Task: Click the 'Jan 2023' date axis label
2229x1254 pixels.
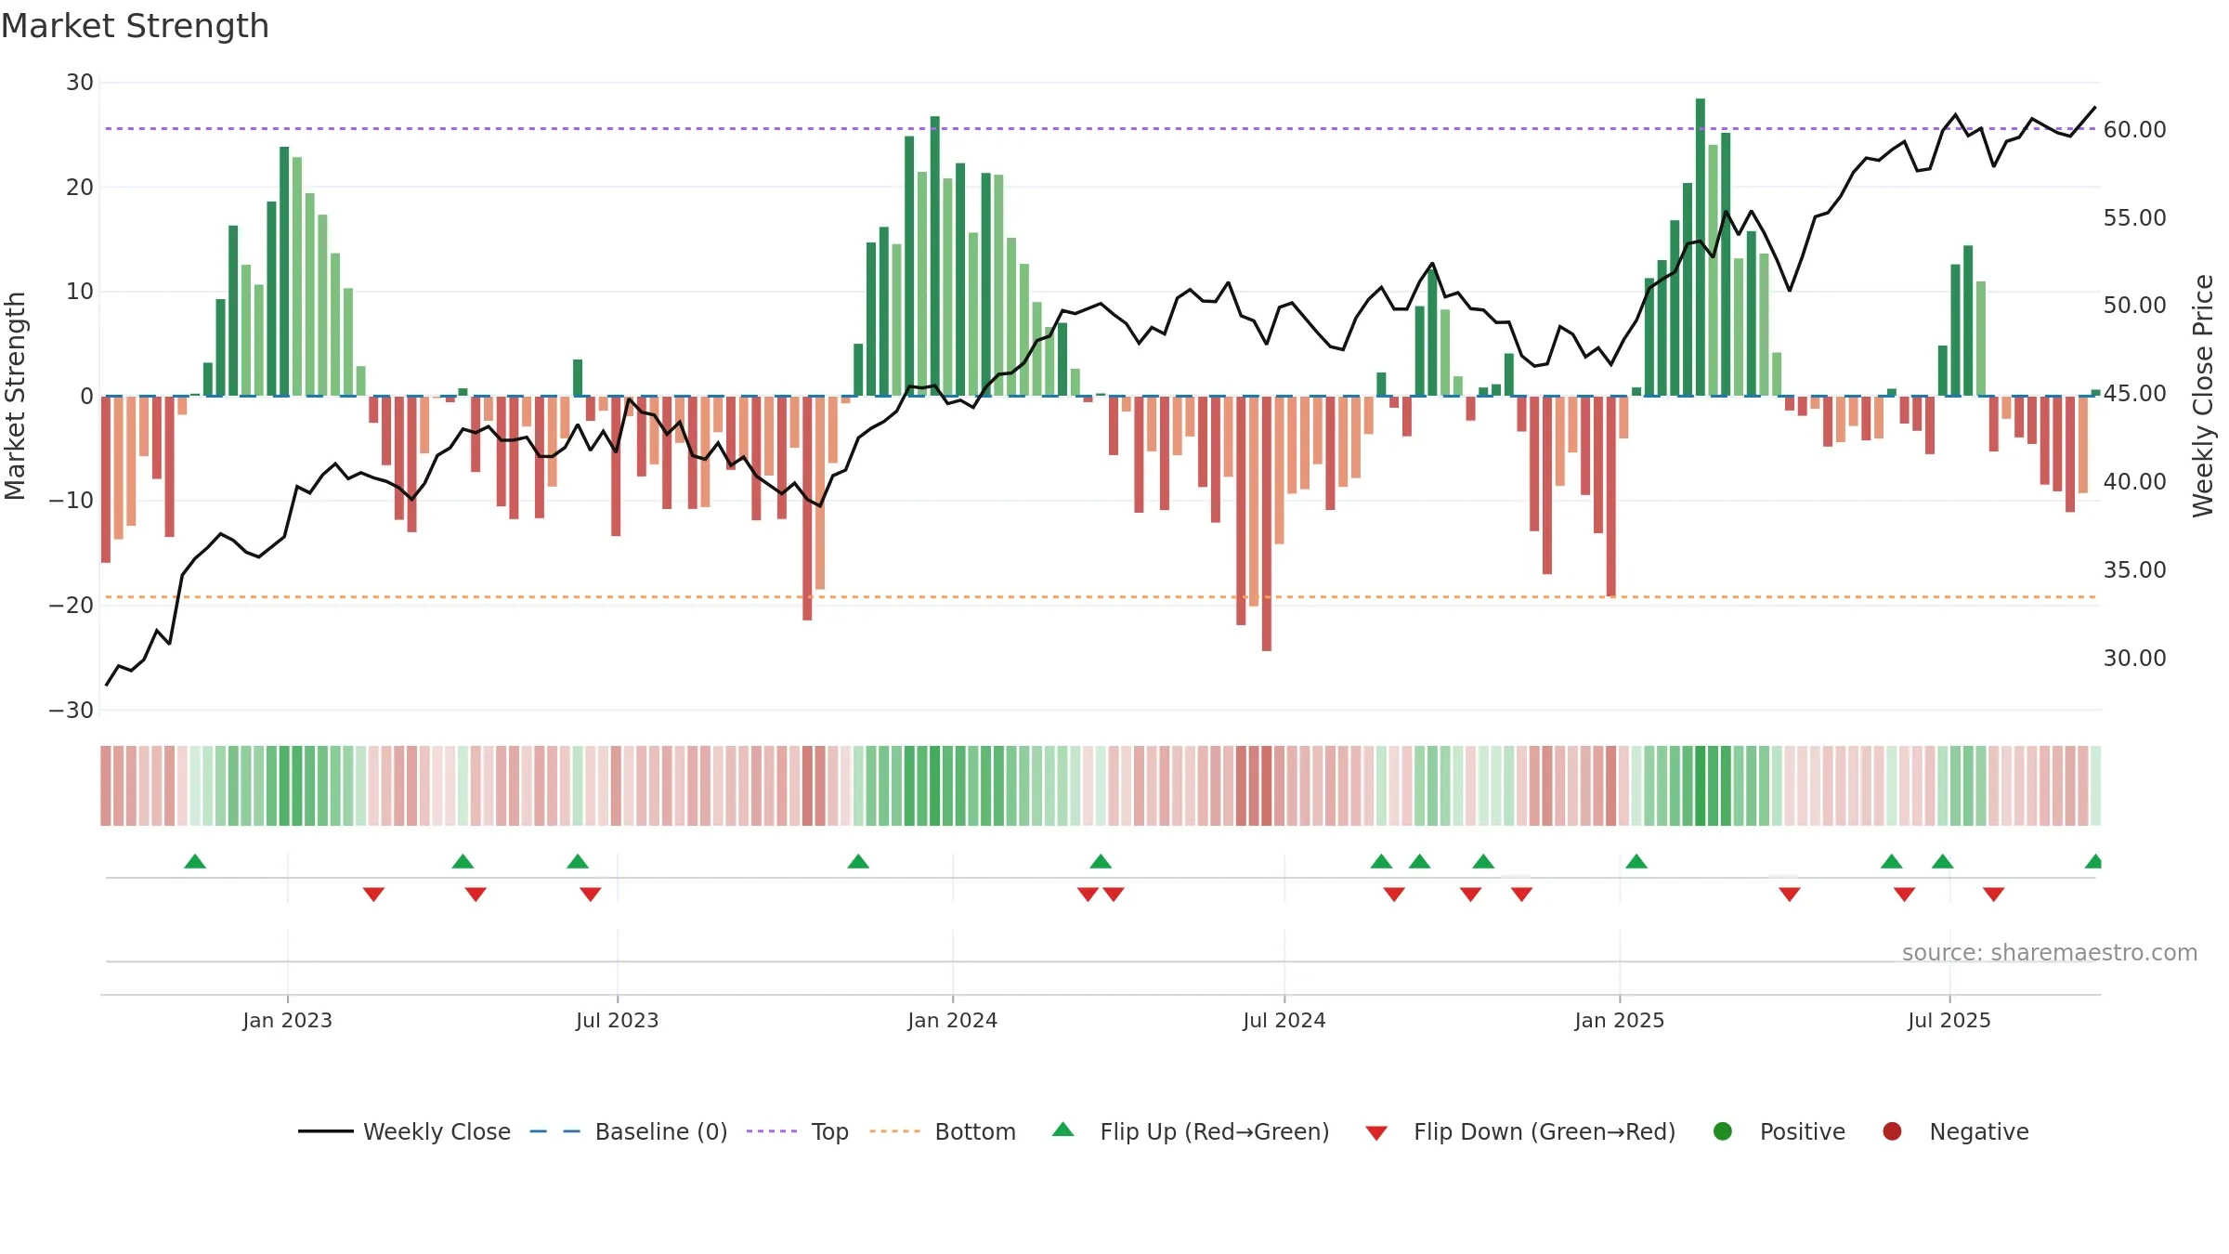Action: (288, 1021)
